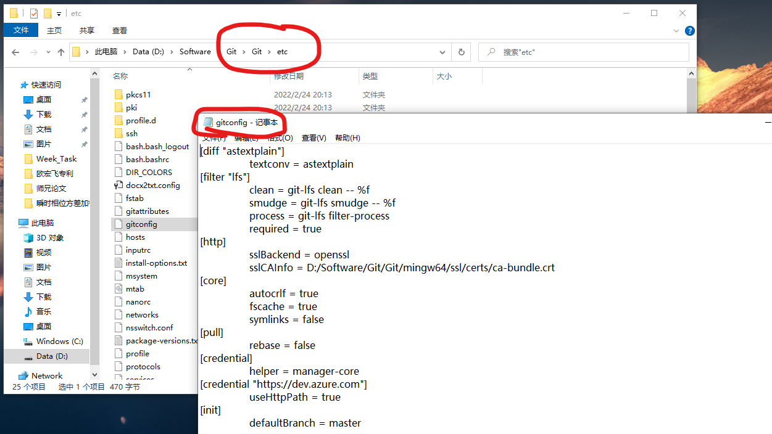The image size is (772, 434).
Task: Open the chevron between Data (D:) and Software
Action: coord(172,52)
